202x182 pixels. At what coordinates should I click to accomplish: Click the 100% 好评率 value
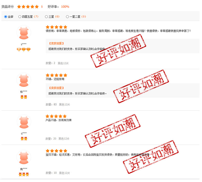pos(65,7)
